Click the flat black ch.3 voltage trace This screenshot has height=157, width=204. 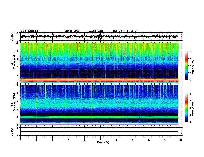(x=99, y=131)
